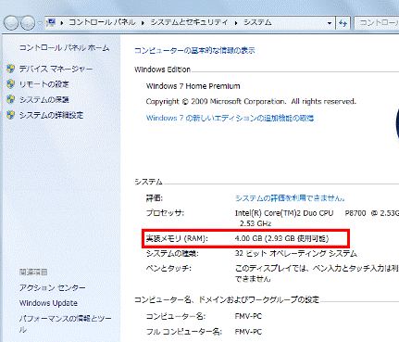Open the Windows 7 new edition features link
399x342 pixels.
[x=230, y=118]
